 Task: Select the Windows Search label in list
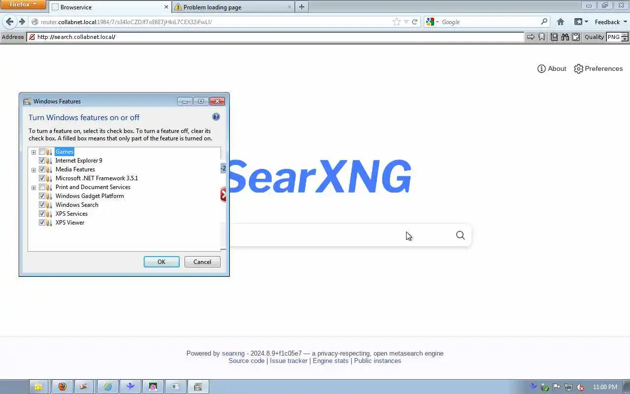coord(77,205)
